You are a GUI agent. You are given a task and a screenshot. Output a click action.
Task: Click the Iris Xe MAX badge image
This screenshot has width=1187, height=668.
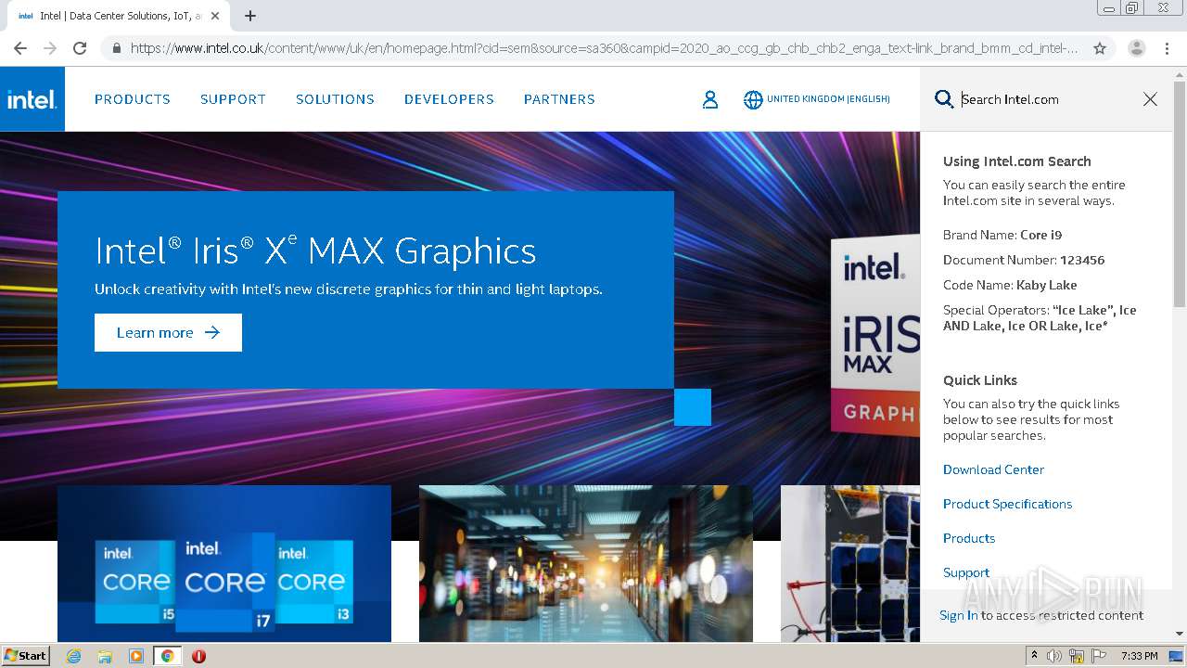(875, 337)
